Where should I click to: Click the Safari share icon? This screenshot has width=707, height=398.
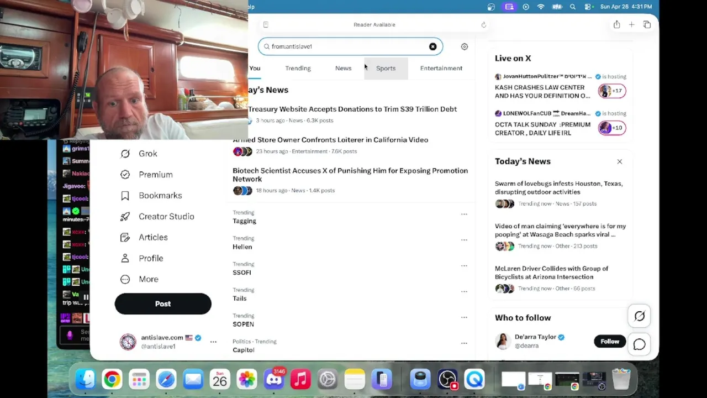616,25
